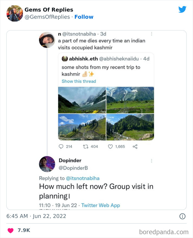The width and height of the screenshot is (193, 238).
Task: Click the tweet info circle icon
Action: [x=182, y=216]
